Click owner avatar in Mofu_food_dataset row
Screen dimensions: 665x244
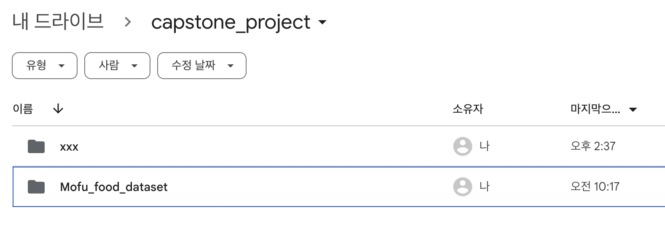point(462,187)
